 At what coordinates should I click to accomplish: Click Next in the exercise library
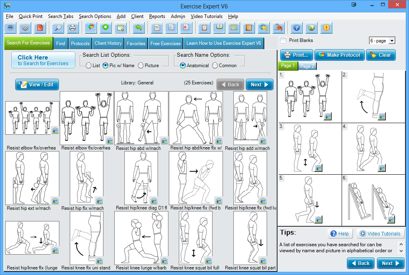coord(259,84)
